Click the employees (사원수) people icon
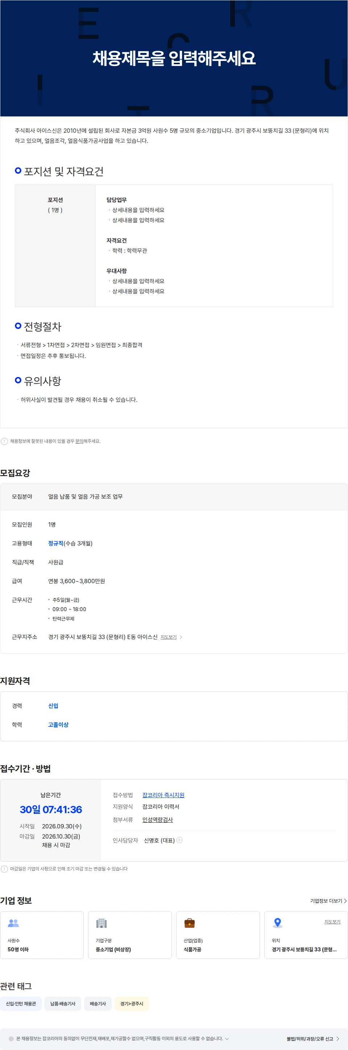The image size is (348, 1050). click(13, 923)
